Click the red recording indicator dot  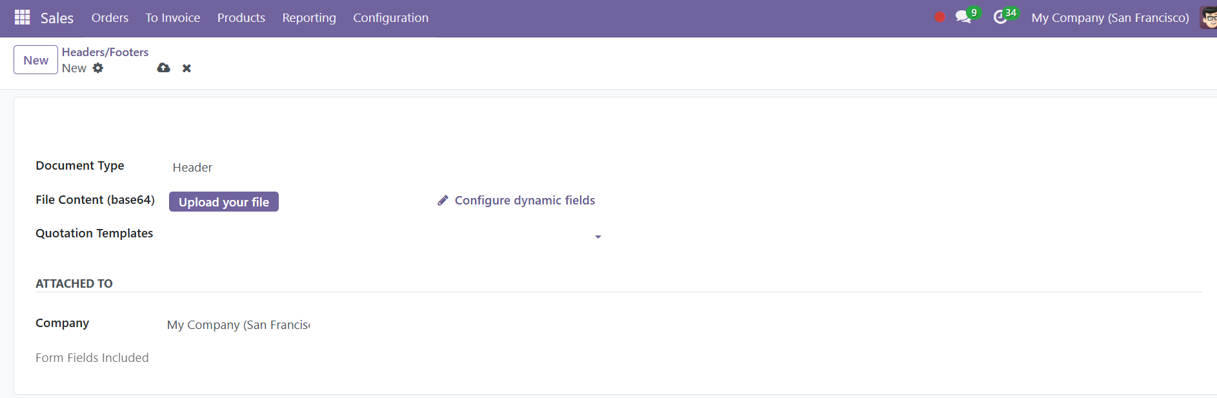[940, 17]
